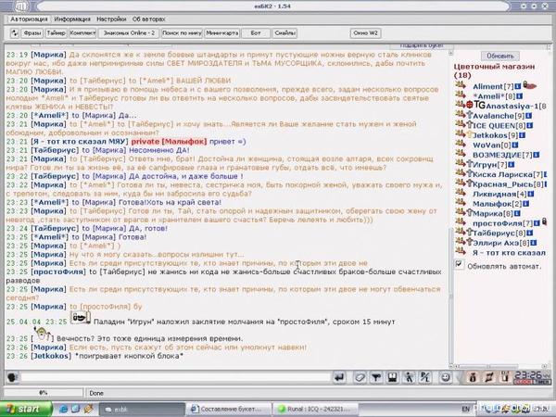The height and width of the screenshot is (417, 556).
Task: Click the 23:26 game clock display
Action: pyautogui.click(x=532, y=374)
